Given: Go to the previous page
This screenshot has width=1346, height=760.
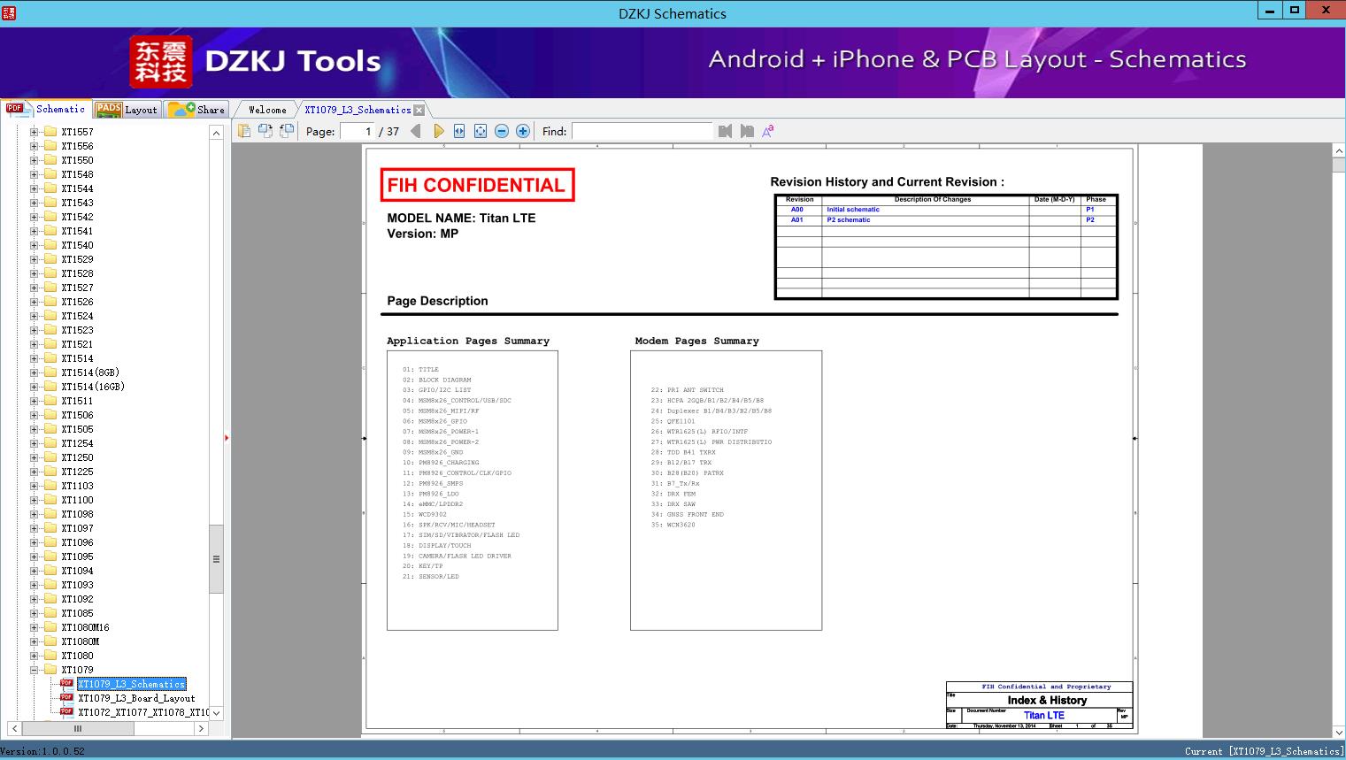Looking at the screenshot, I should [x=416, y=131].
